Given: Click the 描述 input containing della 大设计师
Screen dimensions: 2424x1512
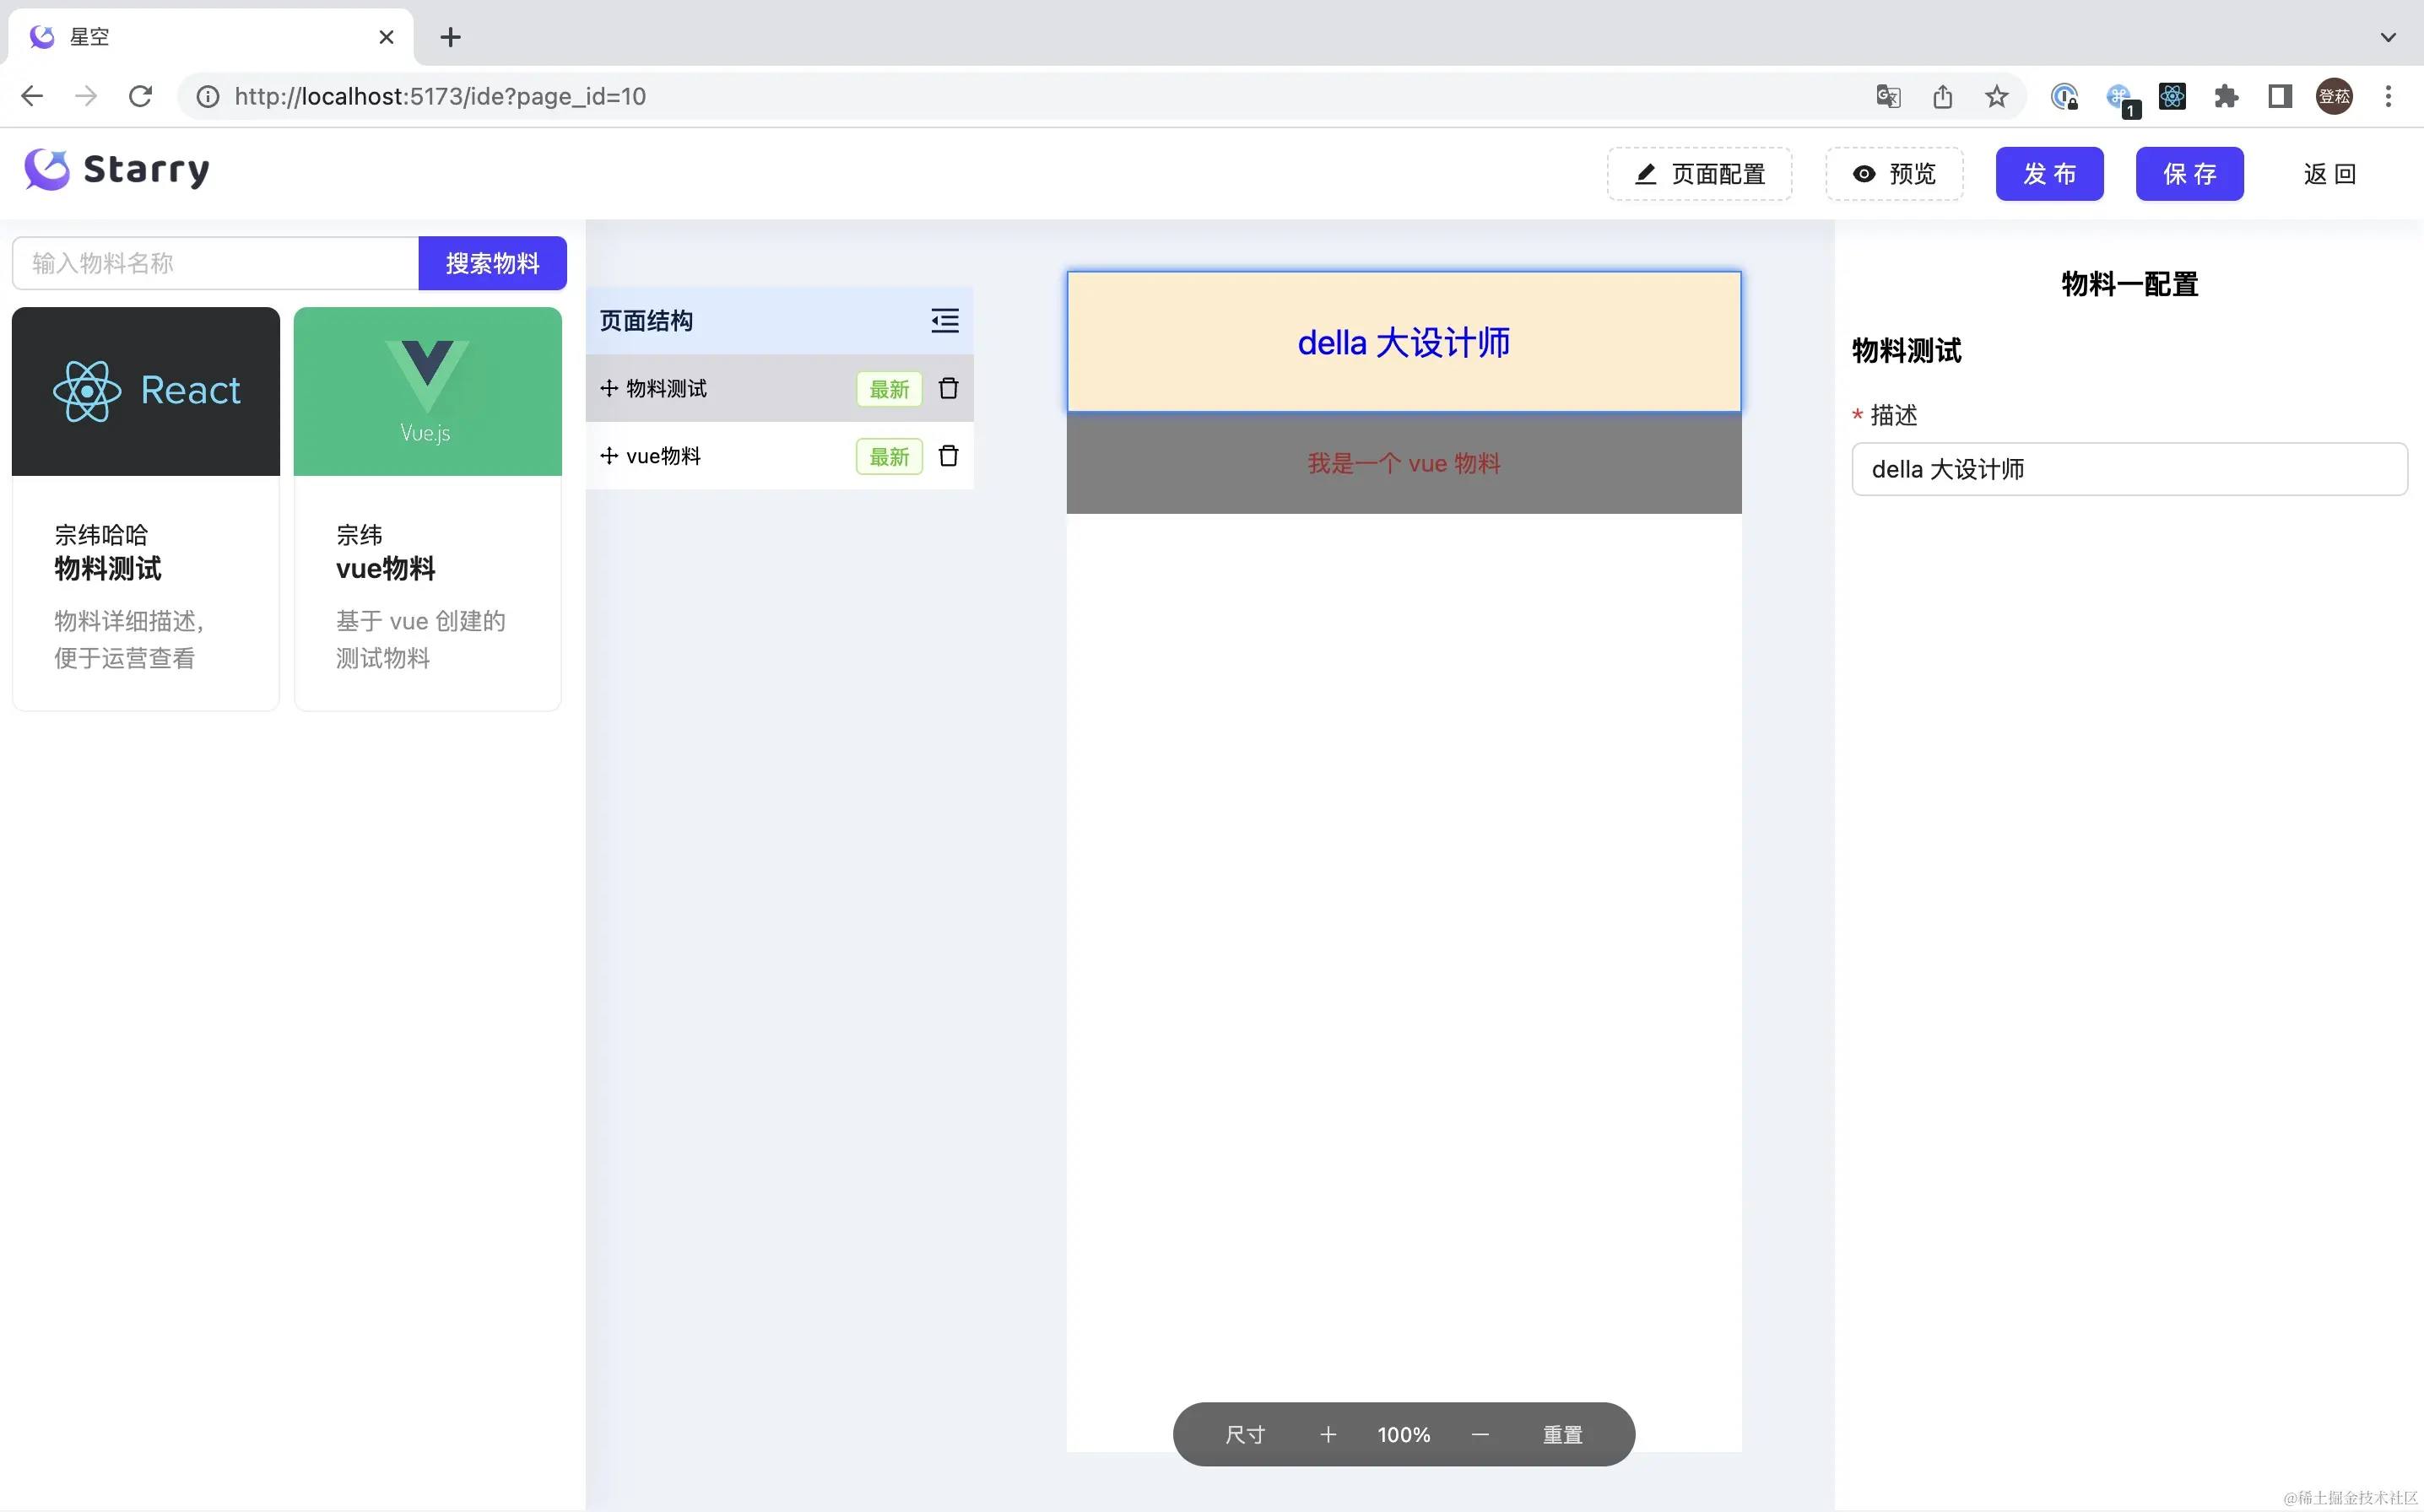Looking at the screenshot, I should pos(2128,469).
